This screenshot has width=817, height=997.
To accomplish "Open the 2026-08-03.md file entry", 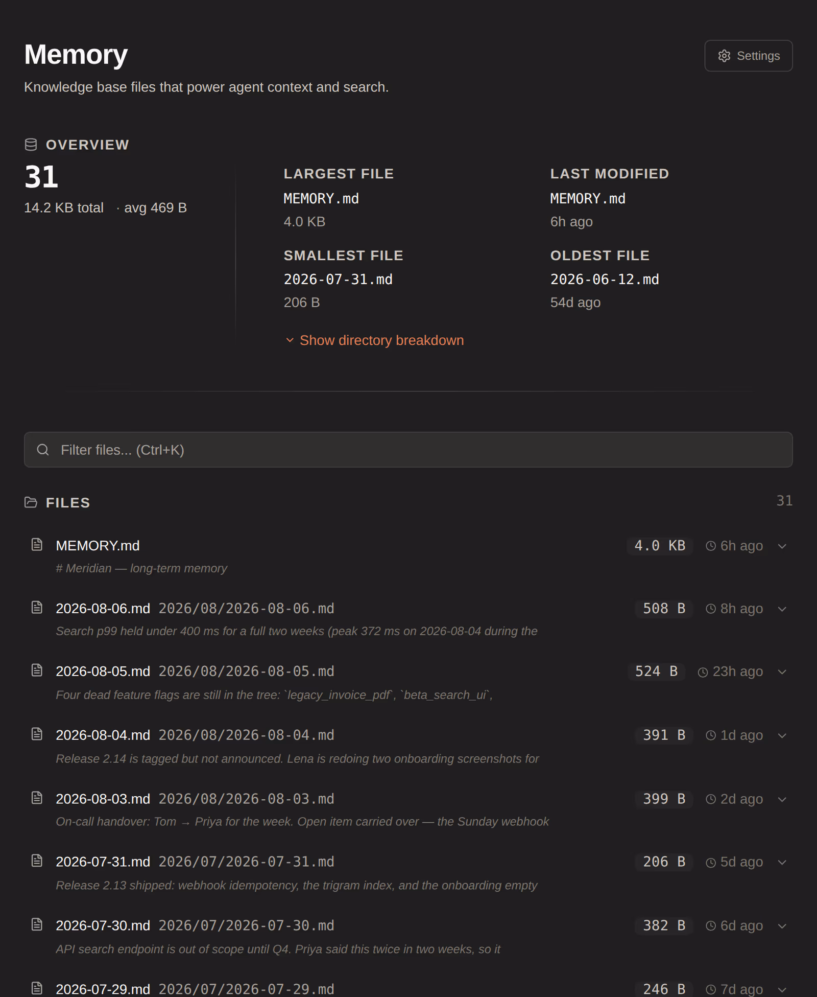I will pos(408,810).
